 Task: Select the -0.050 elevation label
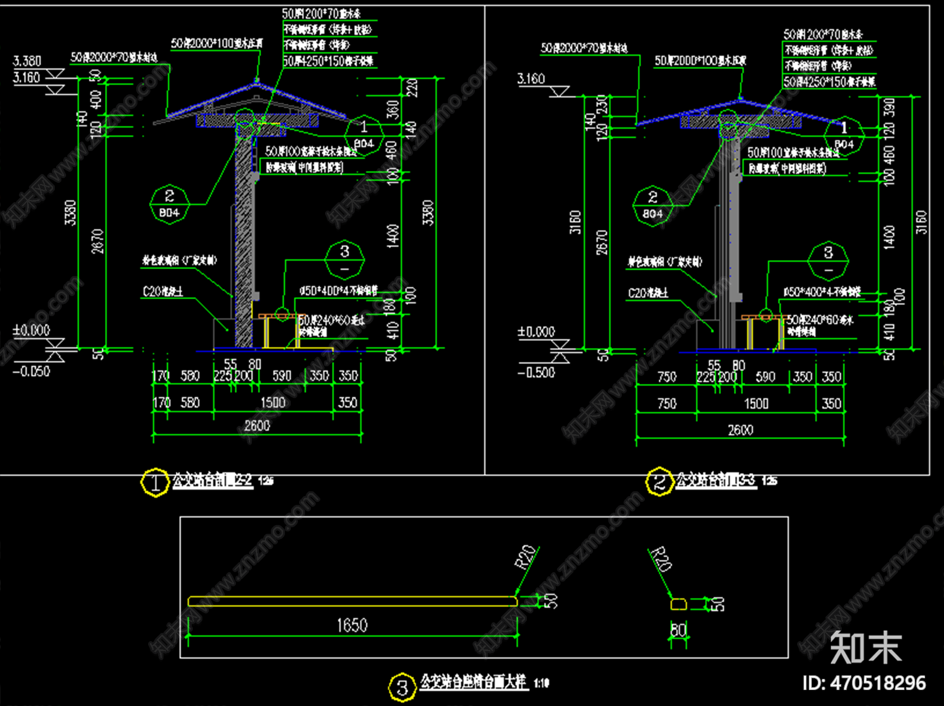tap(31, 372)
